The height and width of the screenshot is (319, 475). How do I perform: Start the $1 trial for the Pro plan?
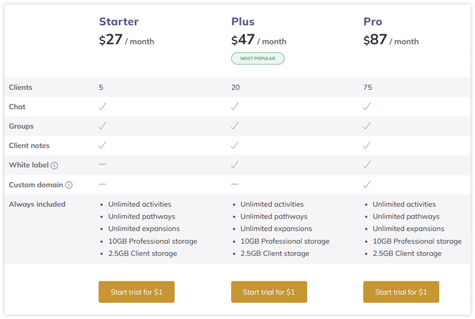[x=401, y=292]
